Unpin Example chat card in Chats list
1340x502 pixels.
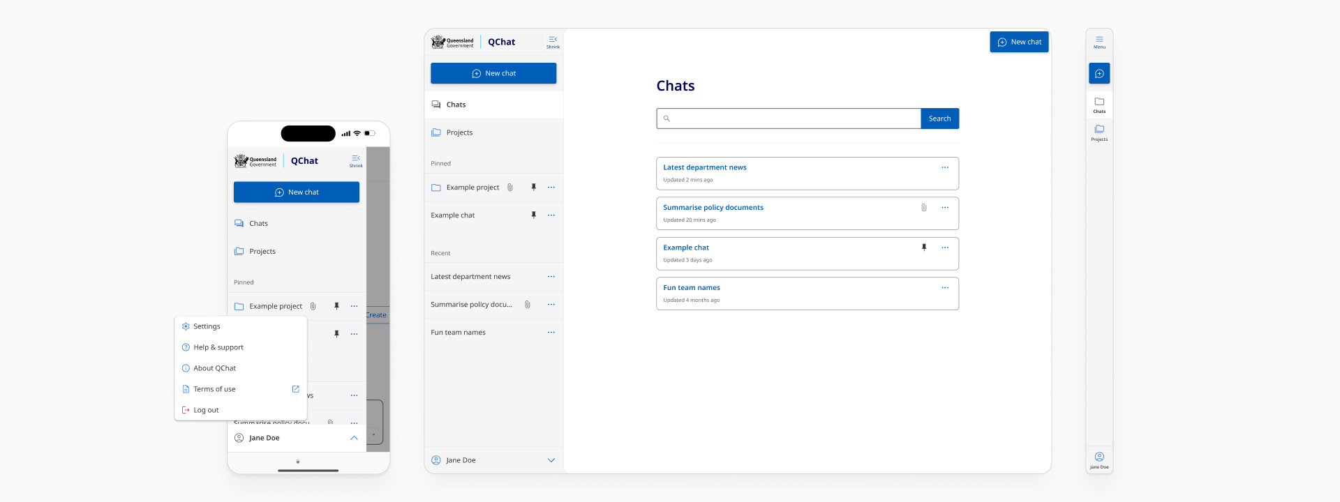pyautogui.click(x=924, y=248)
